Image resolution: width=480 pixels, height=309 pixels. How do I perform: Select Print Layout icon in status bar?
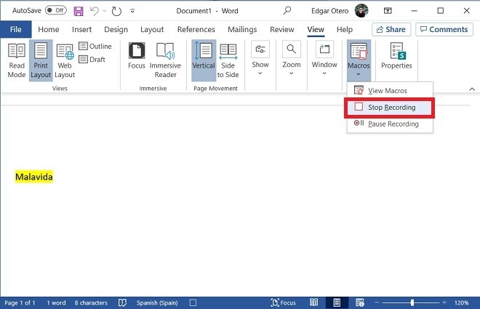click(x=337, y=303)
